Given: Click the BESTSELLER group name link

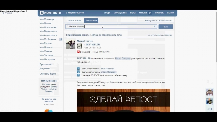Looking at the screenshot, I should point(93,44).
